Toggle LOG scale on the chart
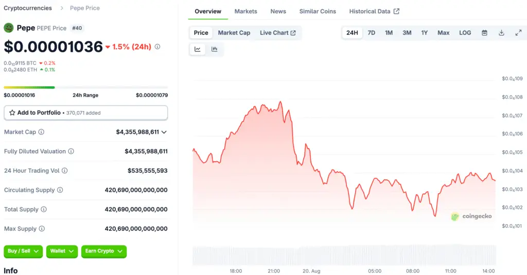The width and height of the screenshot is (527, 275). [x=465, y=33]
